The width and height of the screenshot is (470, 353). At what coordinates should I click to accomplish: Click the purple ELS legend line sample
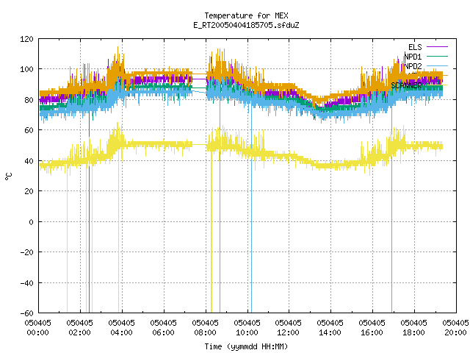tap(437, 47)
